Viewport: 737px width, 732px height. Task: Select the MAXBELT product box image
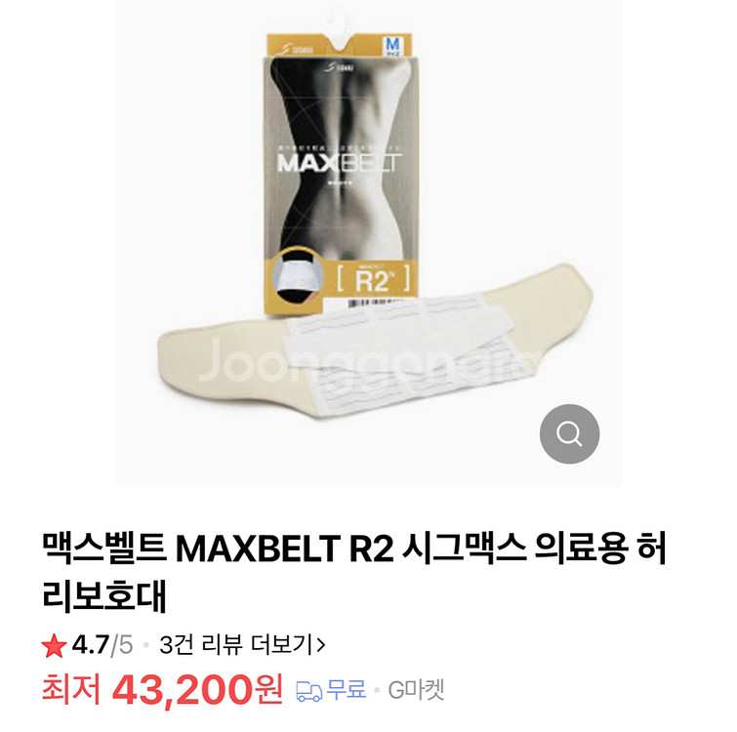341,173
